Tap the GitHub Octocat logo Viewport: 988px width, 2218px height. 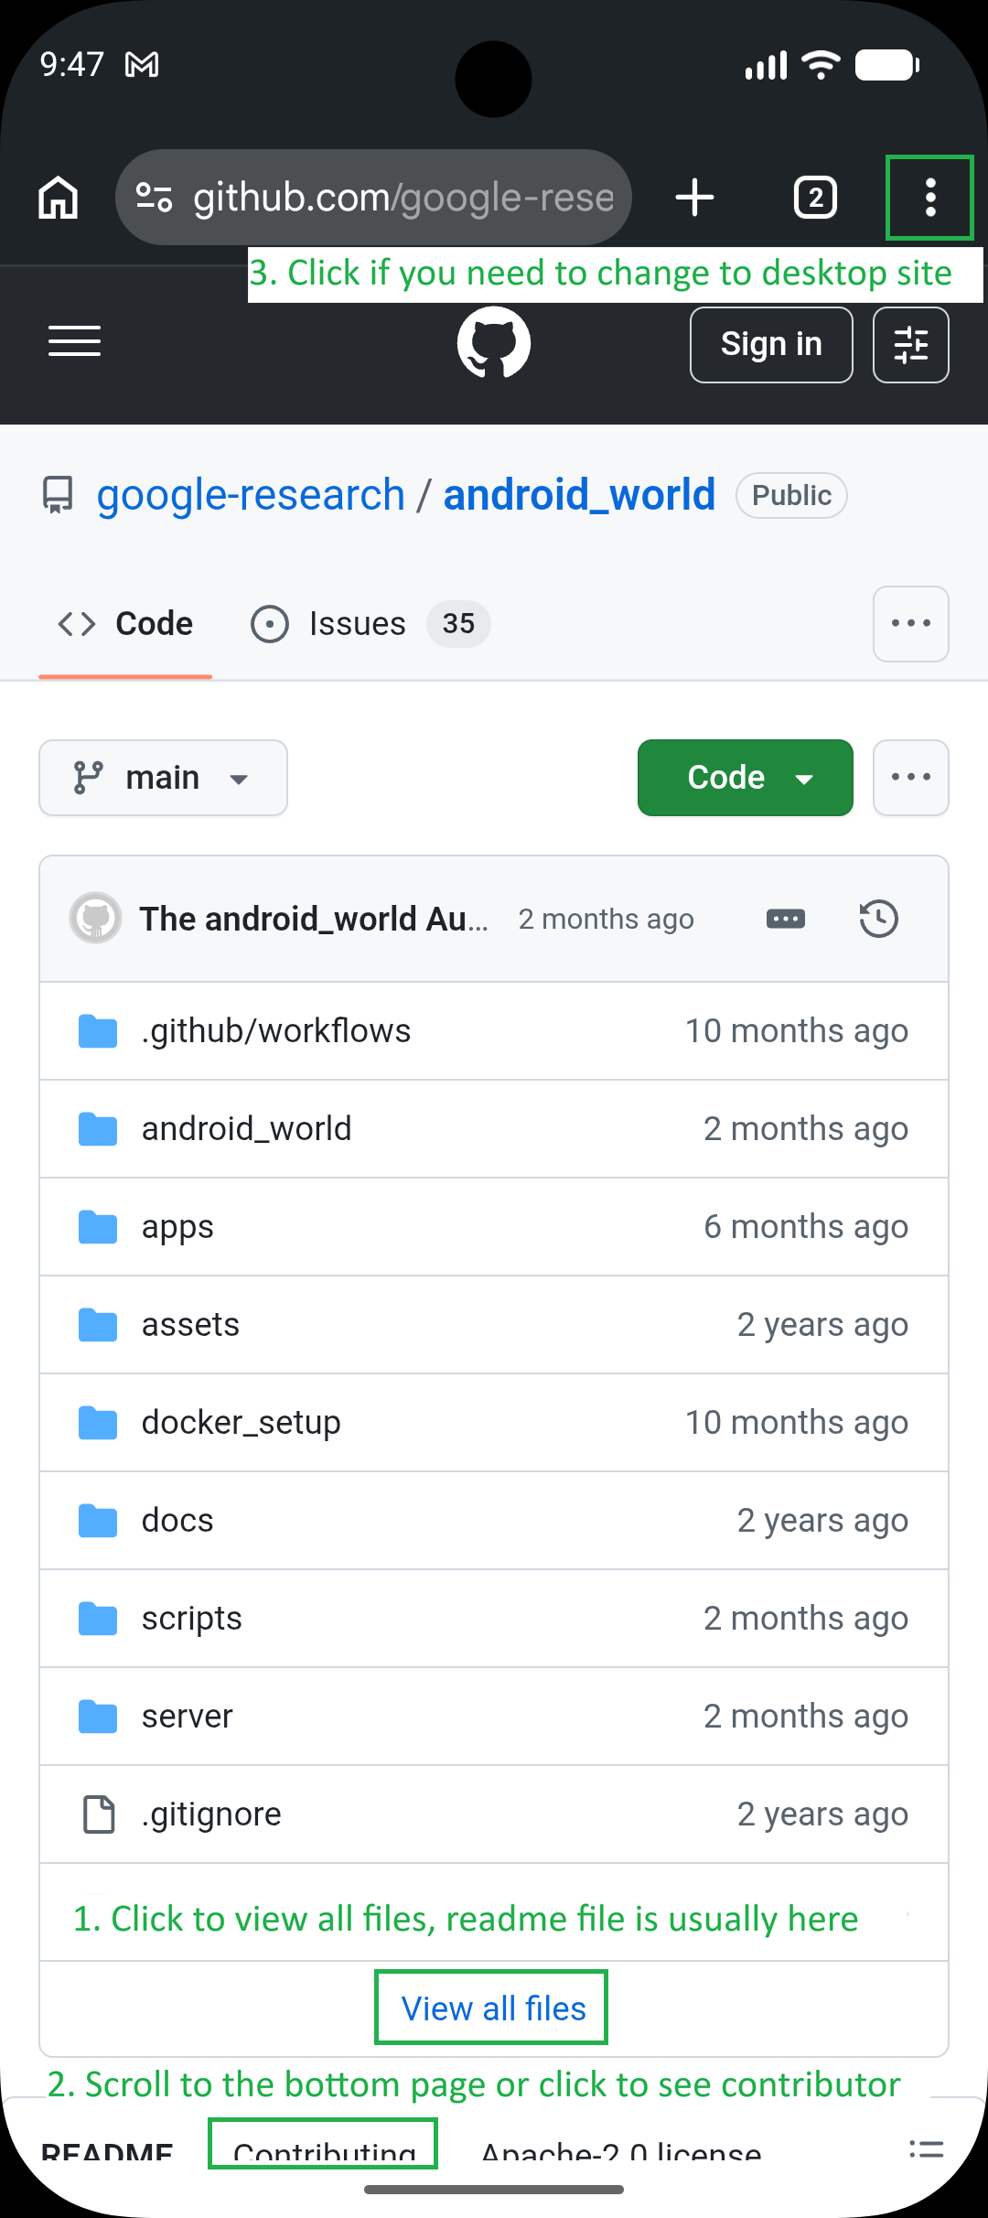click(494, 342)
